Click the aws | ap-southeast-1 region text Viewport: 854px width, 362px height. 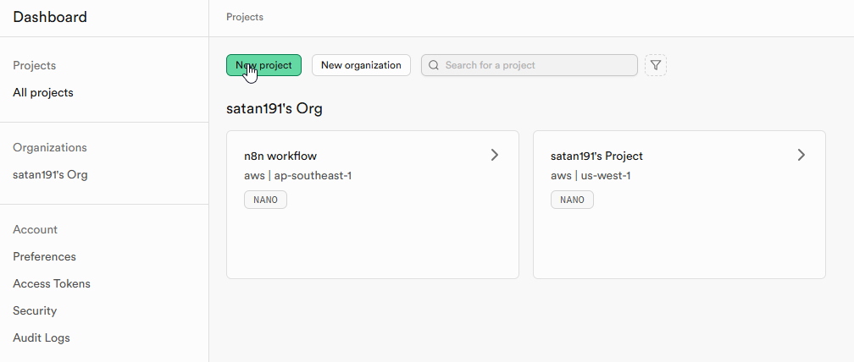pos(298,176)
